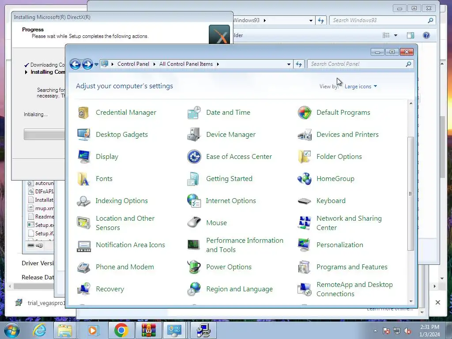Image resolution: width=452 pixels, height=339 pixels.
Task: Expand arrow after Windows93 in Explorer path
Action: pyautogui.click(x=265, y=20)
